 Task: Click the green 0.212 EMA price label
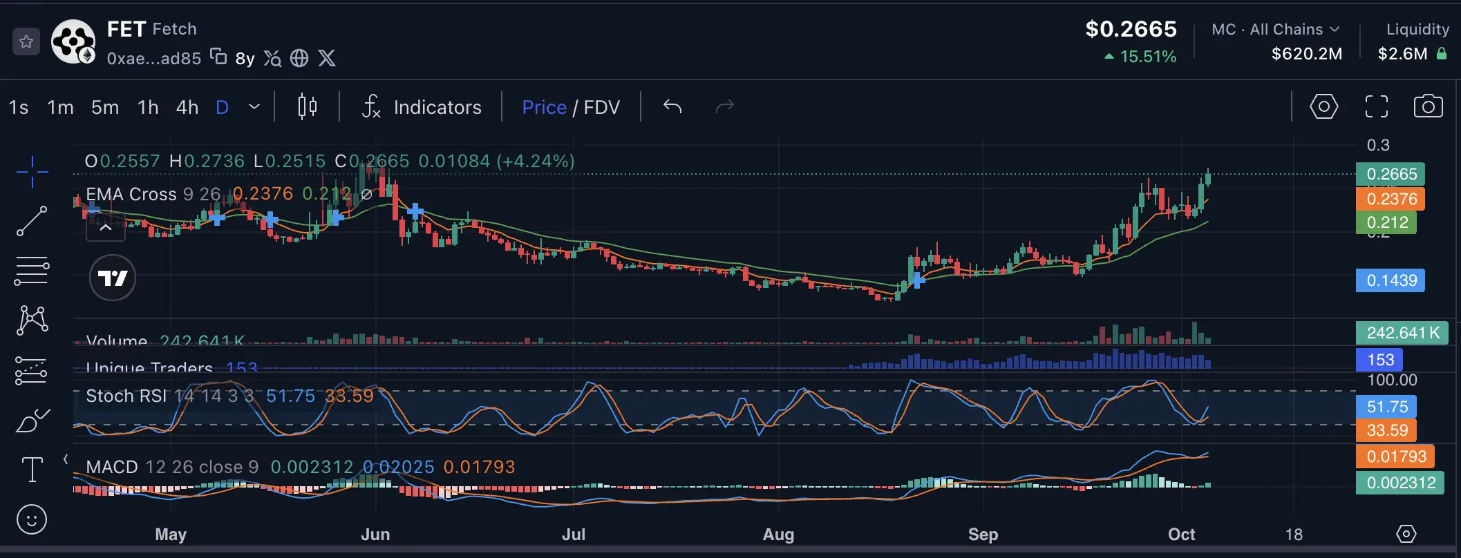pyautogui.click(x=1386, y=222)
